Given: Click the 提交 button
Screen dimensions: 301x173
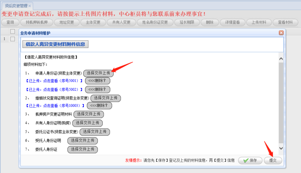Looking at the screenshot, I should pos(273,161).
